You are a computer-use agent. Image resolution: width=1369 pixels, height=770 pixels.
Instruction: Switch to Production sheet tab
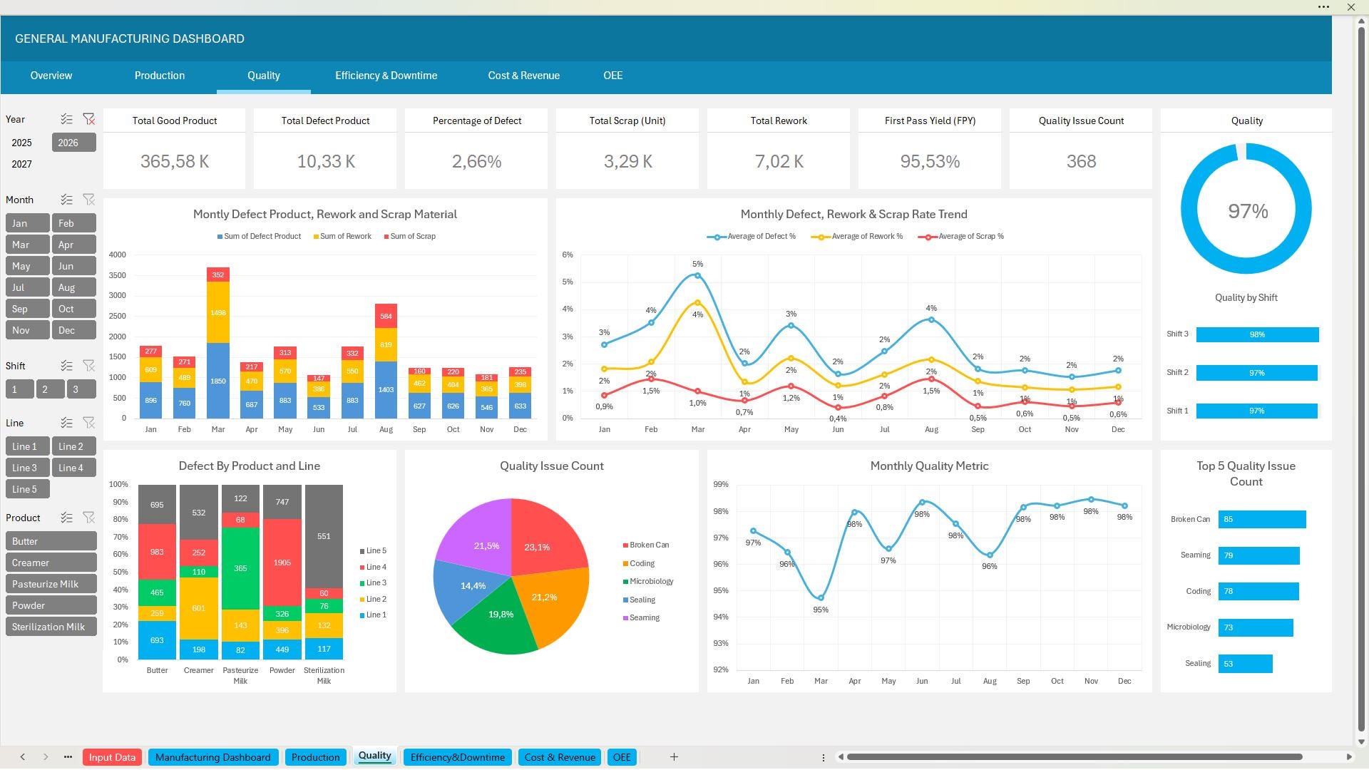click(315, 757)
